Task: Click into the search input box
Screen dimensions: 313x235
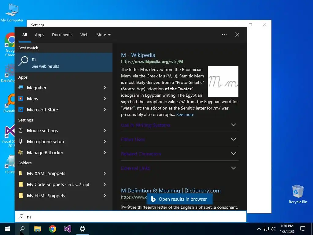Action: [131, 217]
